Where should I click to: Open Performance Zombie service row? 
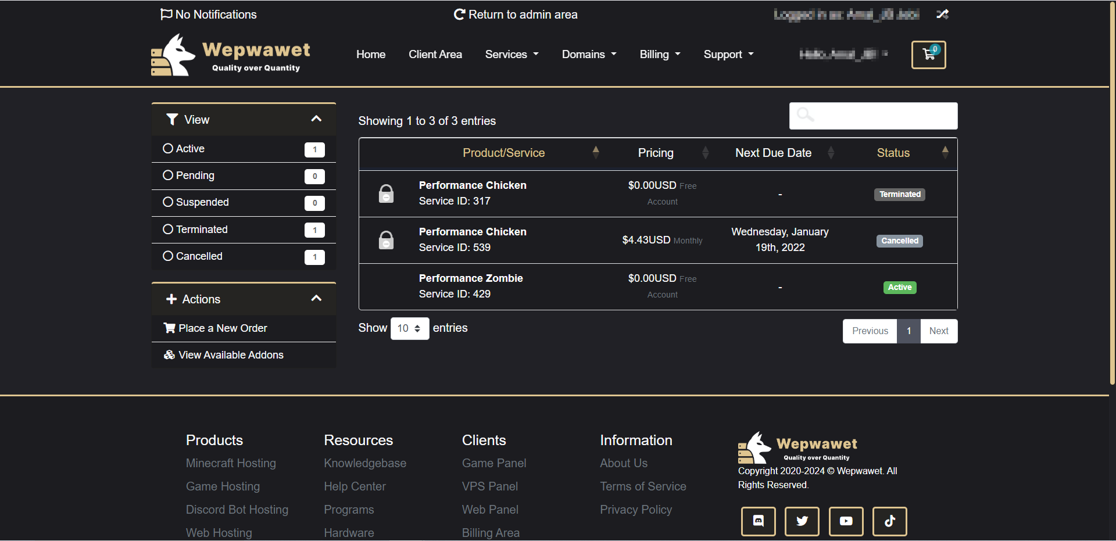(x=658, y=286)
